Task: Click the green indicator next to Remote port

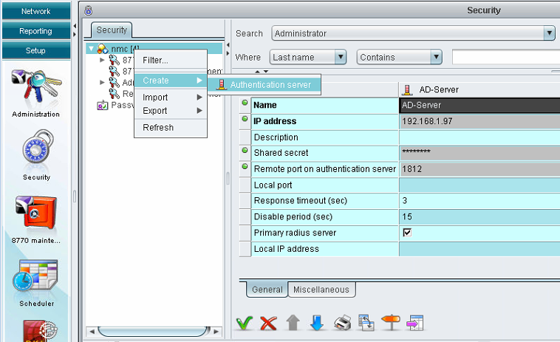Action: 245,166
